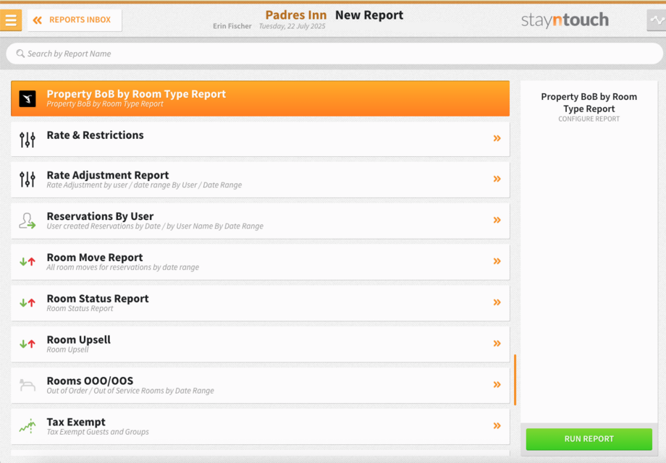666x463 pixels.
Task: Expand Rooms OOO/OOS chevron
Action: [x=497, y=385]
